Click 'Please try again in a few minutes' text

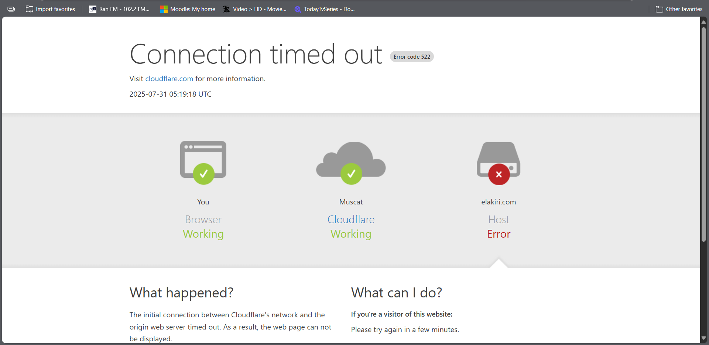405,330
